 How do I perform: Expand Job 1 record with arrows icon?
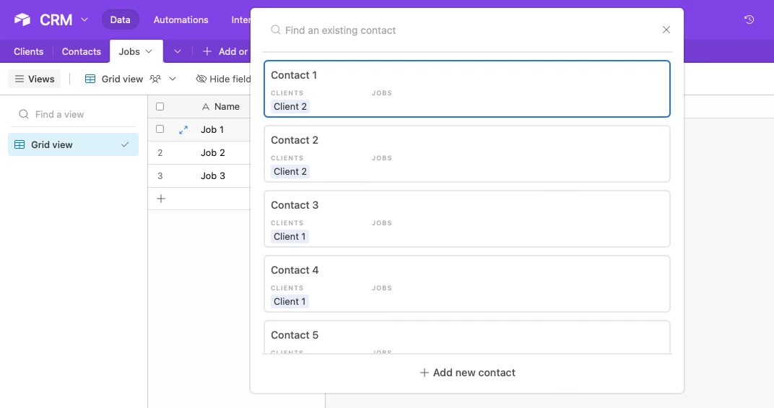[x=183, y=130]
